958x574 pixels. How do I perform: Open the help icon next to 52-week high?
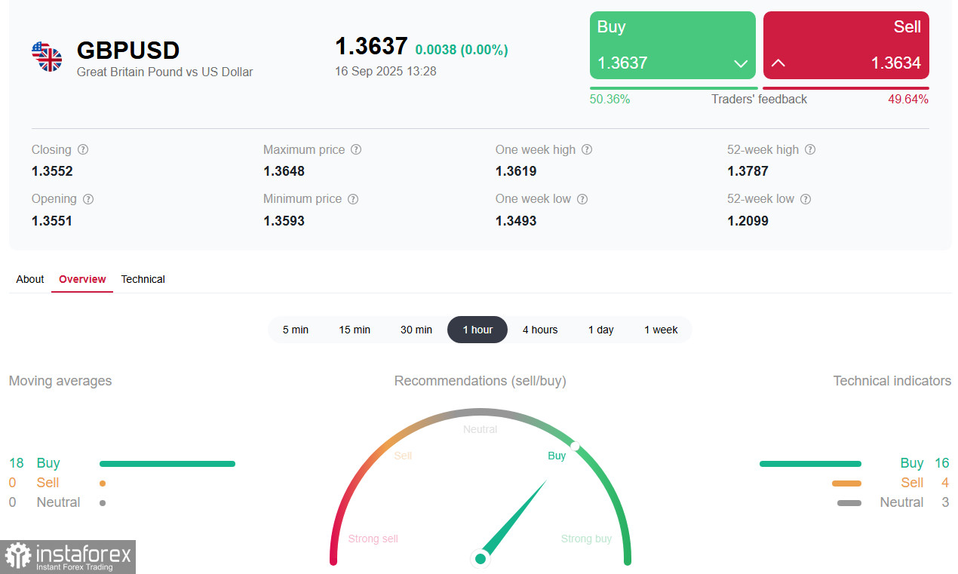(810, 149)
